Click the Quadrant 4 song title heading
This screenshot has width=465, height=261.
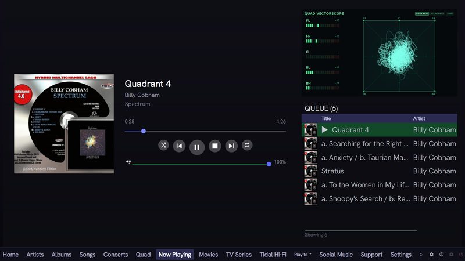[x=148, y=84]
